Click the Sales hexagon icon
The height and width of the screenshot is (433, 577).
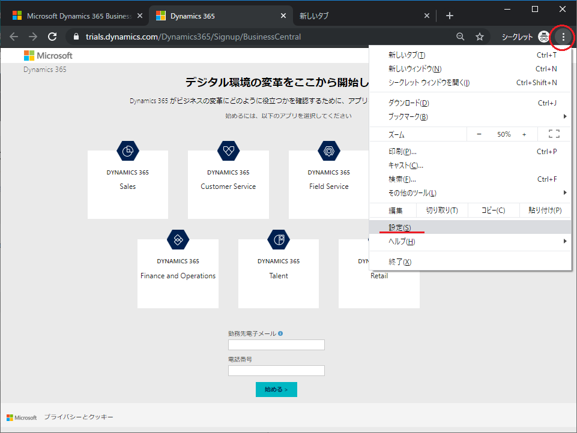pos(128,151)
